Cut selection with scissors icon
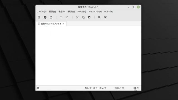 [77, 17]
